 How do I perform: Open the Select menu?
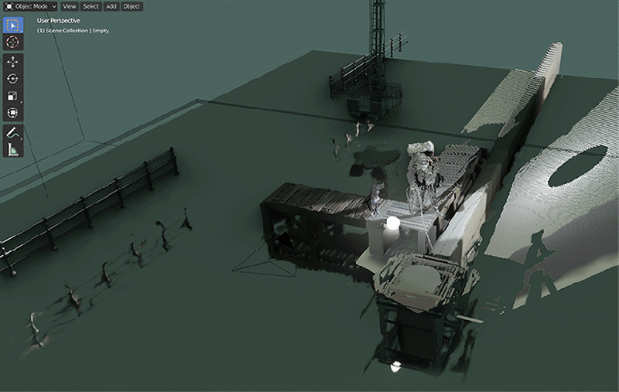point(91,6)
